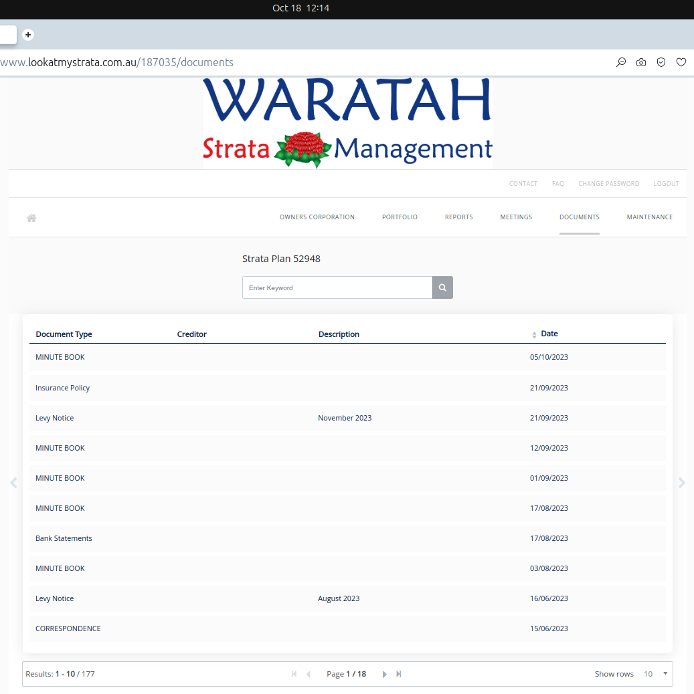Click the camera snapshot icon in address bar
Image resolution: width=694 pixels, height=694 pixels.
coord(641,62)
